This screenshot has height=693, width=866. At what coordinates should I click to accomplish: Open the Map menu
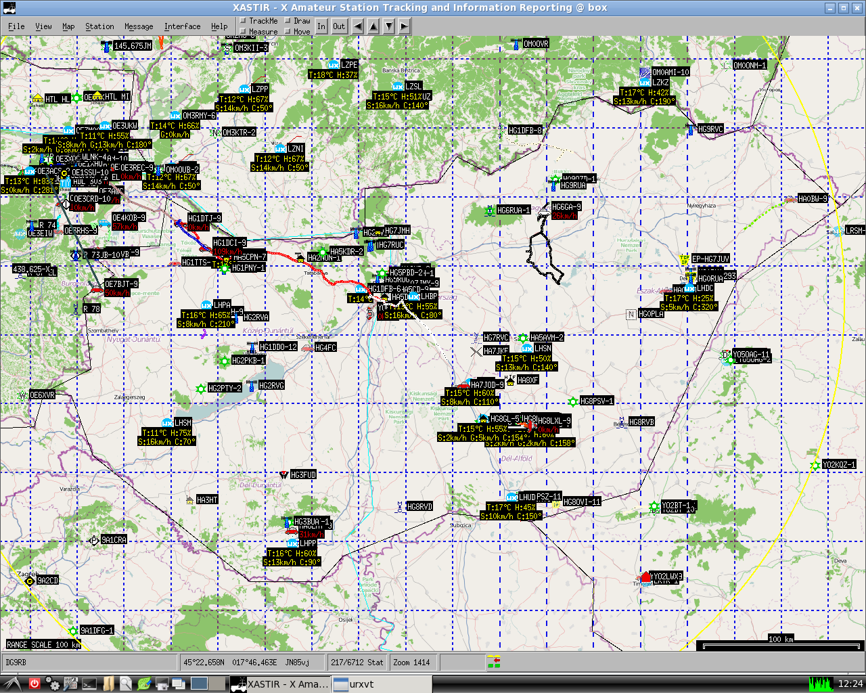tap(68, 26)
